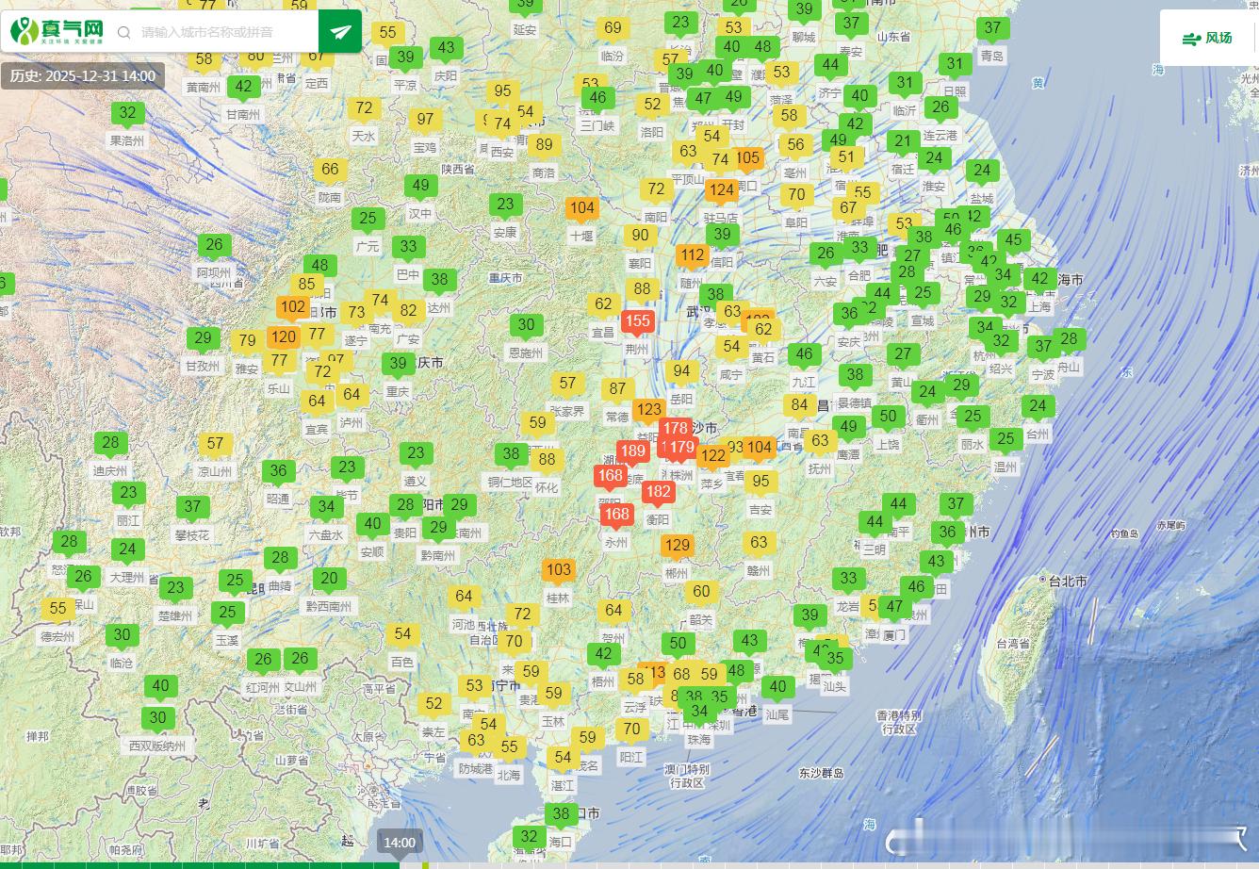Image resolution: width=1259 pixels, height=869 pixels.
Task: Open the 26 AQI marker above 连云港
Action: pyautogui.click(x=940, y=107)
